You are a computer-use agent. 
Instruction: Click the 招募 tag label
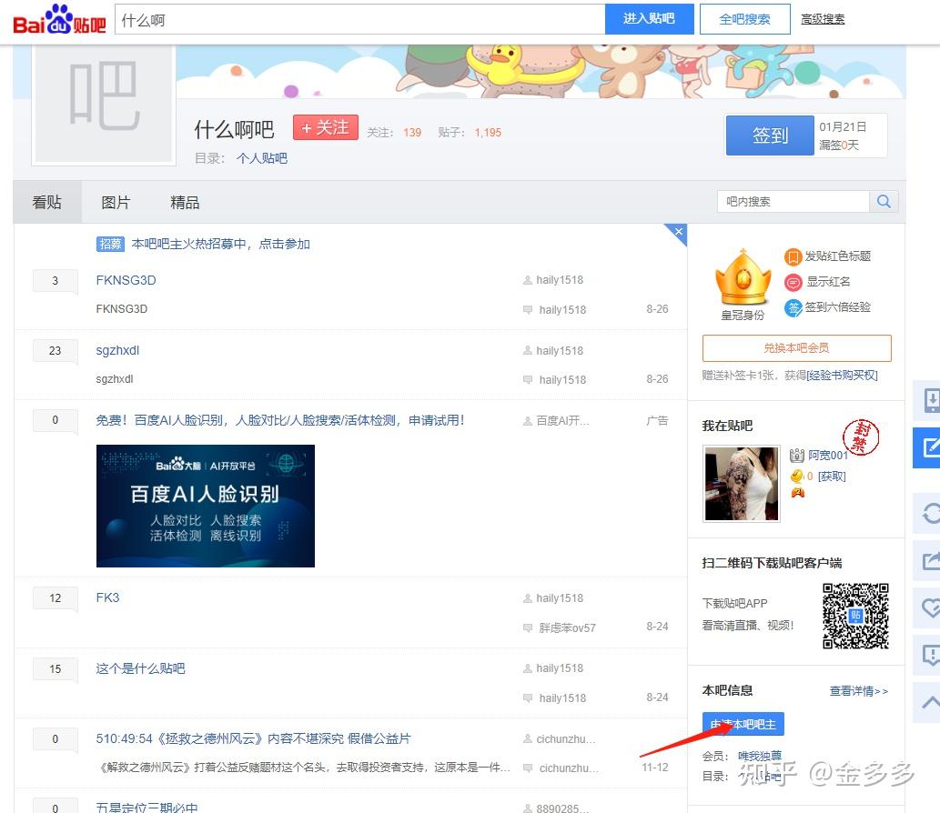point(110,244)
